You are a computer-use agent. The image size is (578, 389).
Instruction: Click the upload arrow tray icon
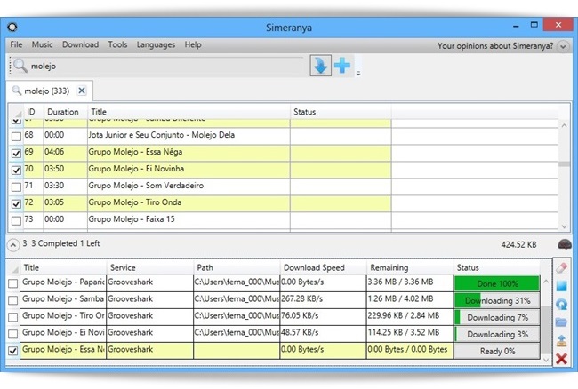tap(561, 340)
